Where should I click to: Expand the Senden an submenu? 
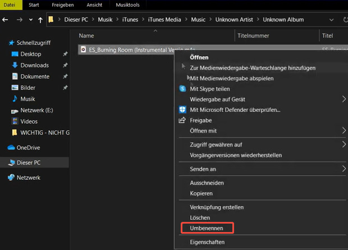[344, 169]
